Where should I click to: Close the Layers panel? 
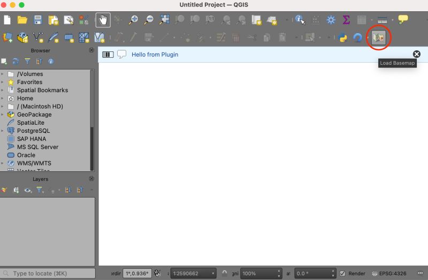click(91, 178)
